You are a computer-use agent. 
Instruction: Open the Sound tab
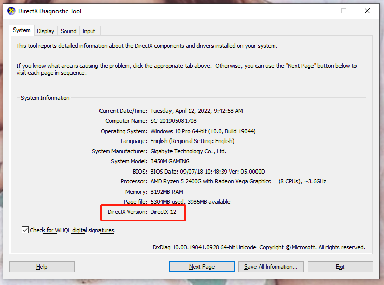pos(68,31)
